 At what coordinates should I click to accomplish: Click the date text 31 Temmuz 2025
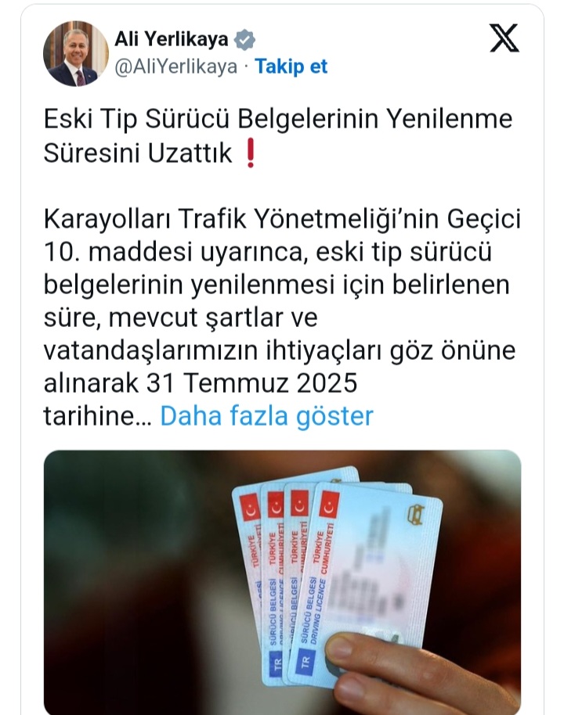pos(251,383)
